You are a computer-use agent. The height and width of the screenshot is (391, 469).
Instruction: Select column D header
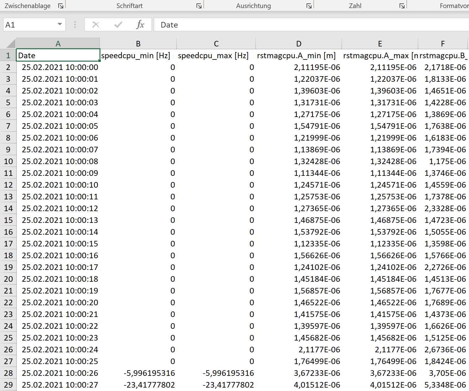[x=299, y=44]
